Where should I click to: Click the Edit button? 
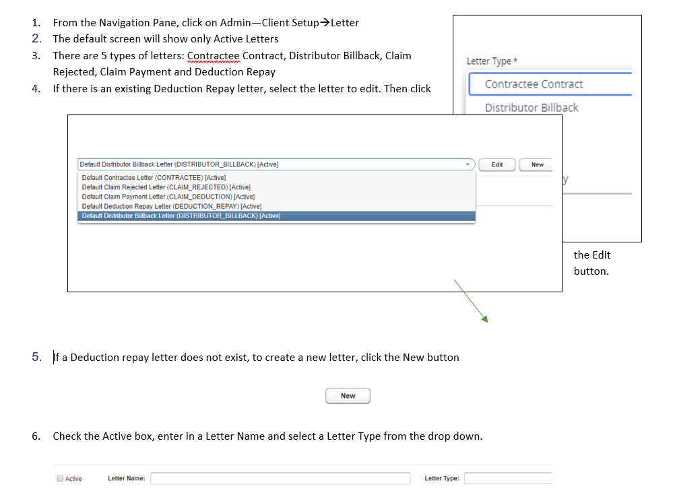pos(497,164)
